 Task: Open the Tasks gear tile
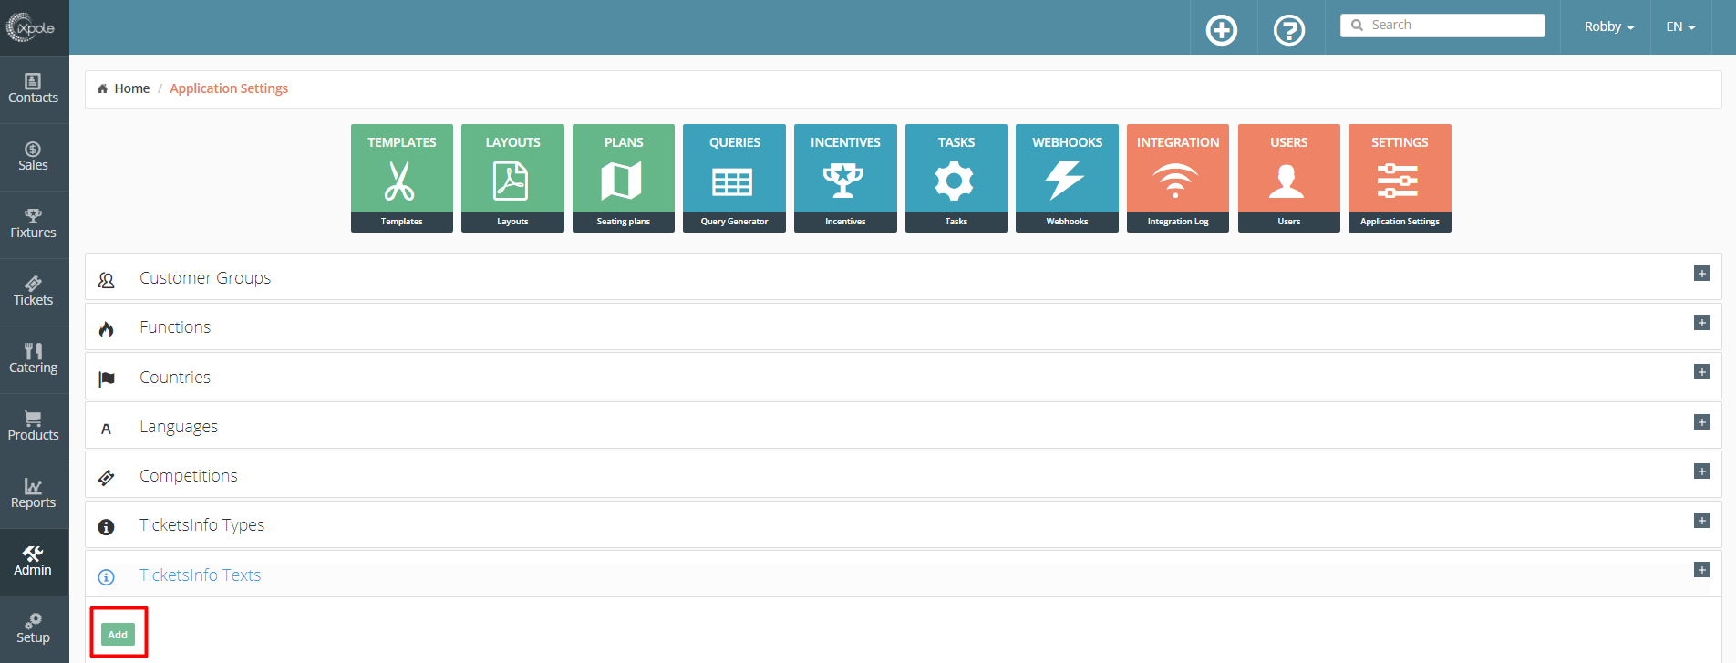click(x=956, y=178)
